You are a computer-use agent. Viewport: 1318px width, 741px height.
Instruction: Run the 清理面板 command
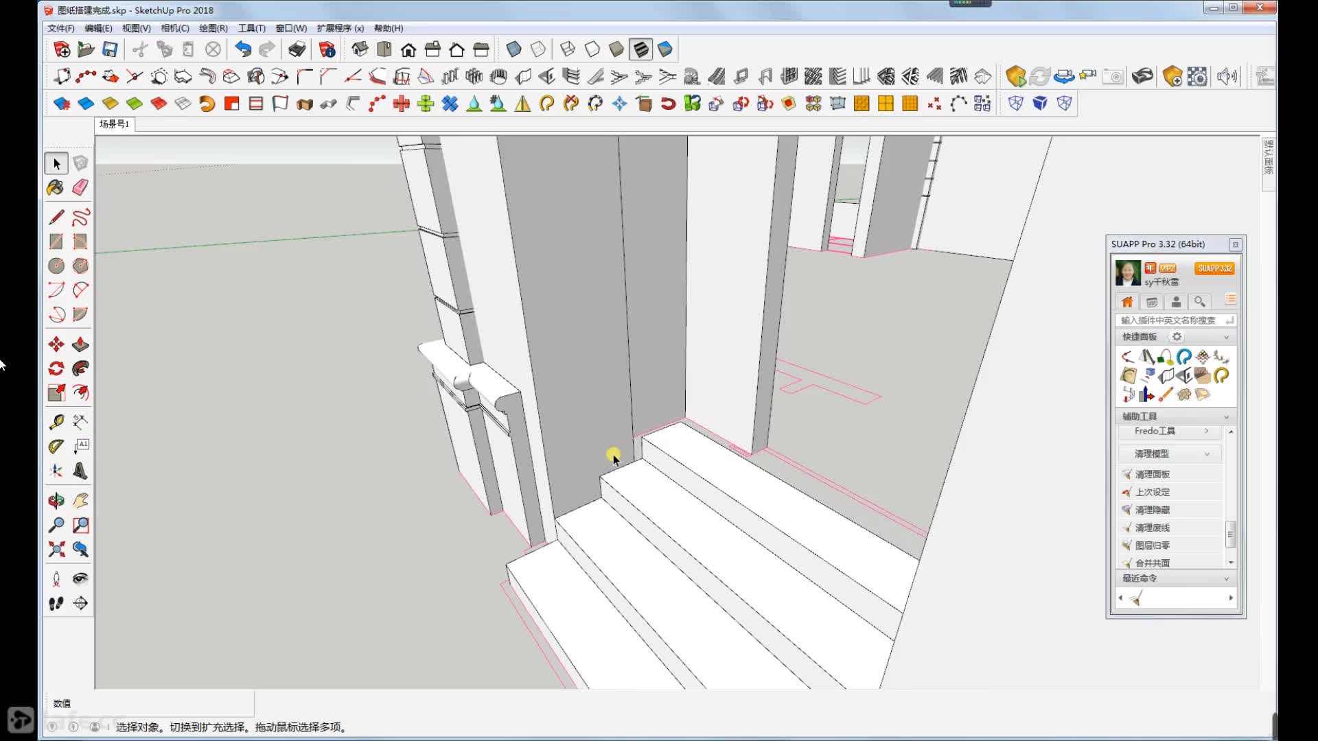[1171, 474]
